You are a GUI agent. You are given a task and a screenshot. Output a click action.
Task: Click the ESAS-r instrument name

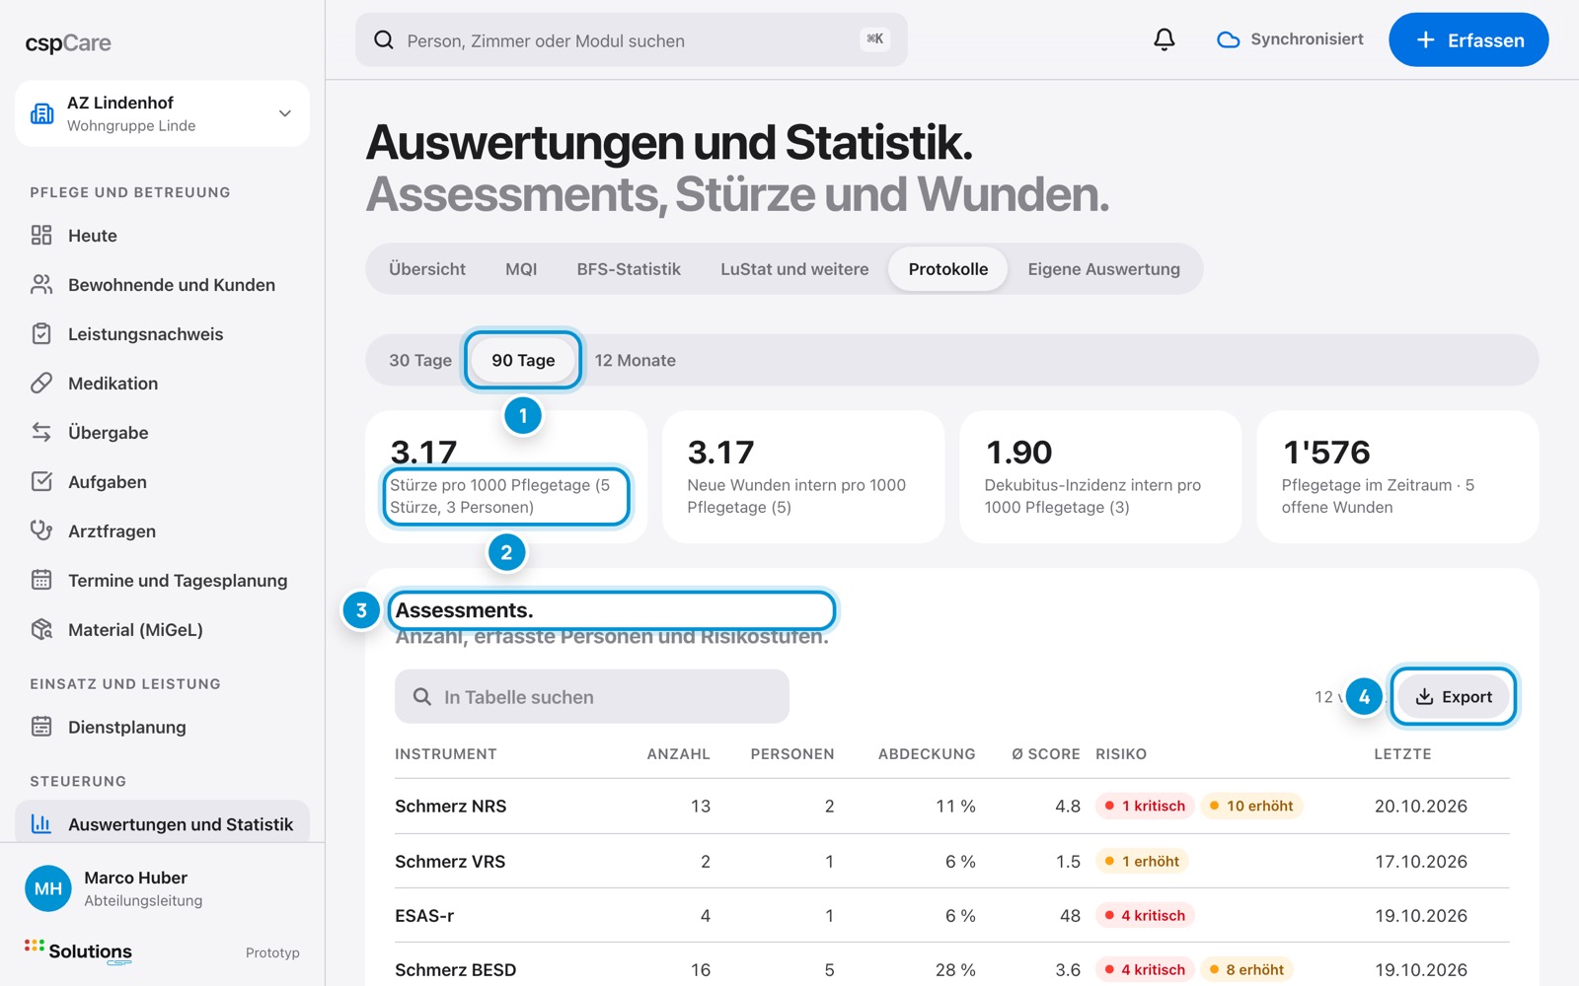click(424, 915)
